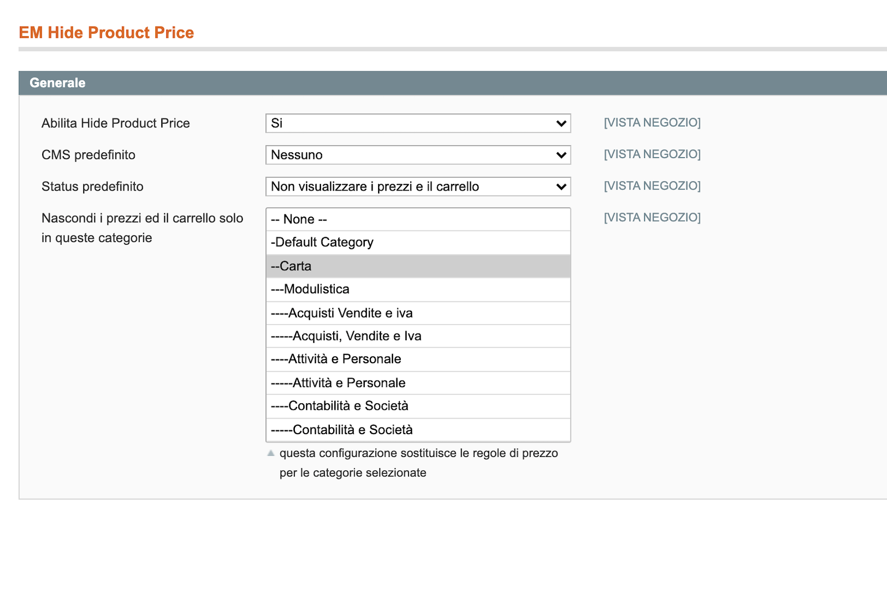Collapse the Generale section header
Image resolution: width=887 pixels, height=612 pixels.
pos(453,83)
